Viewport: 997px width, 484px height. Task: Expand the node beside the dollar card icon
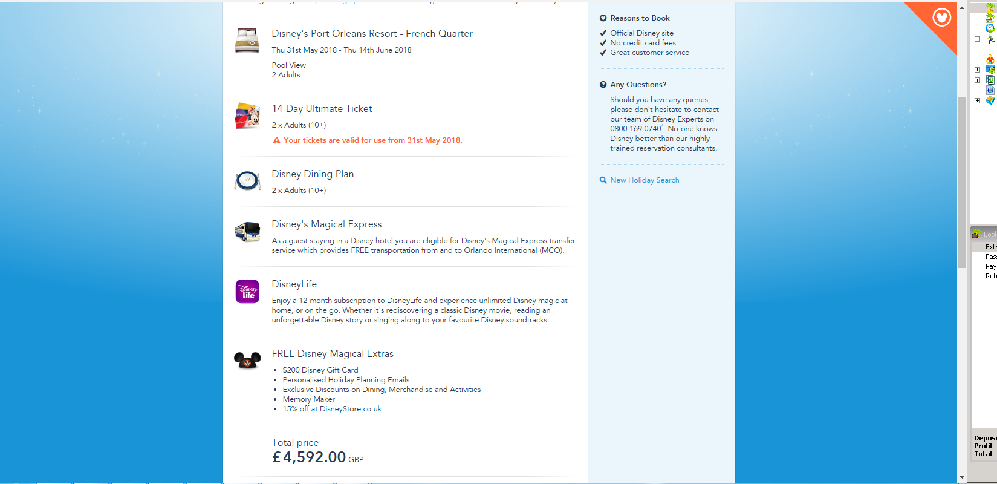coord(977,70)
